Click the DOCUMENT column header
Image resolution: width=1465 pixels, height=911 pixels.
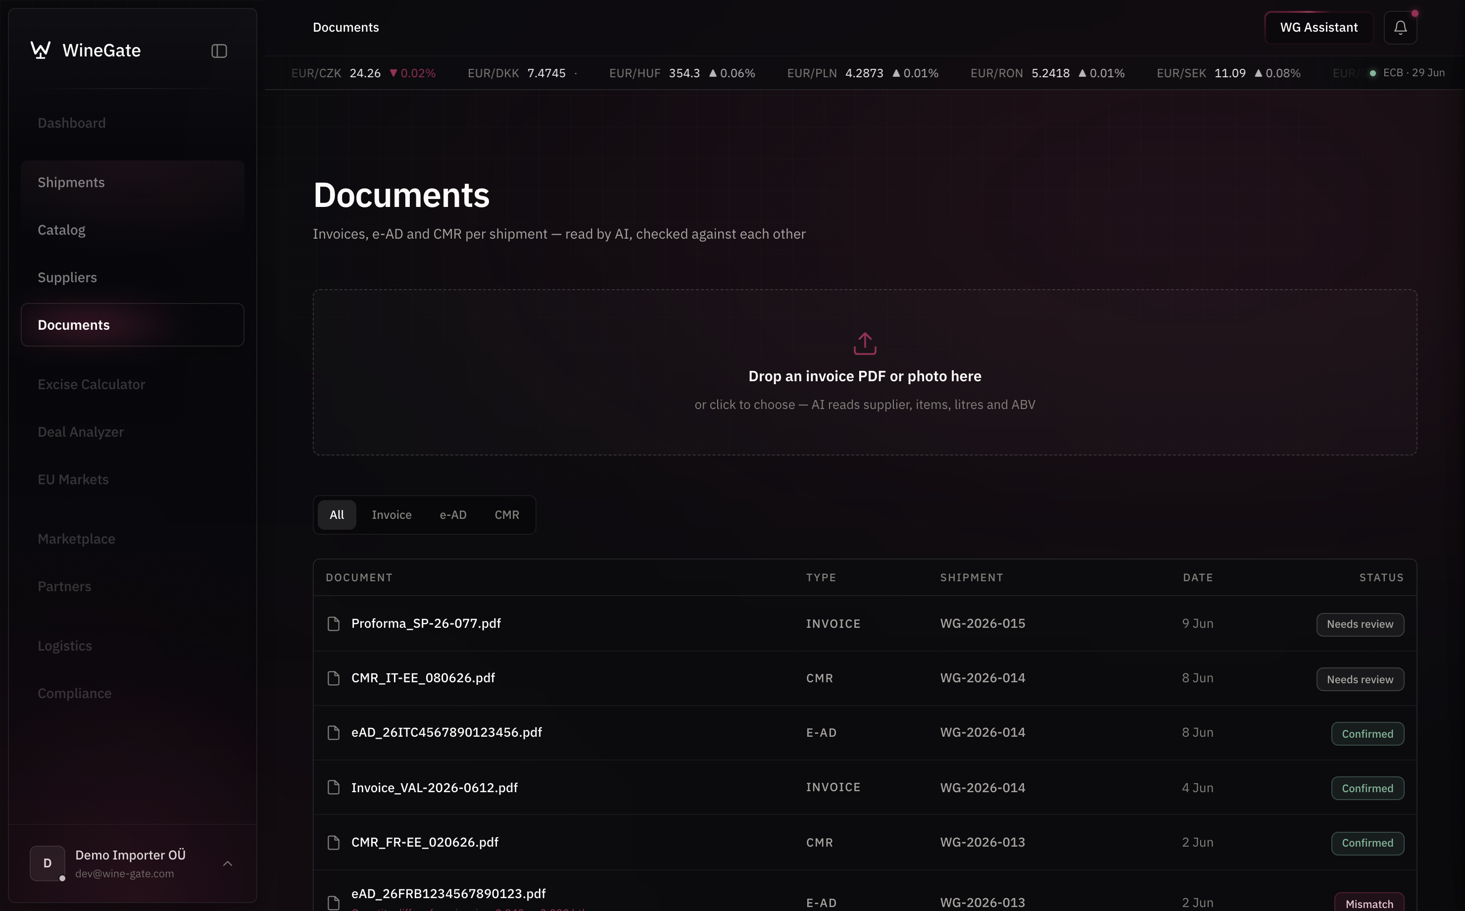pos(359,578)
